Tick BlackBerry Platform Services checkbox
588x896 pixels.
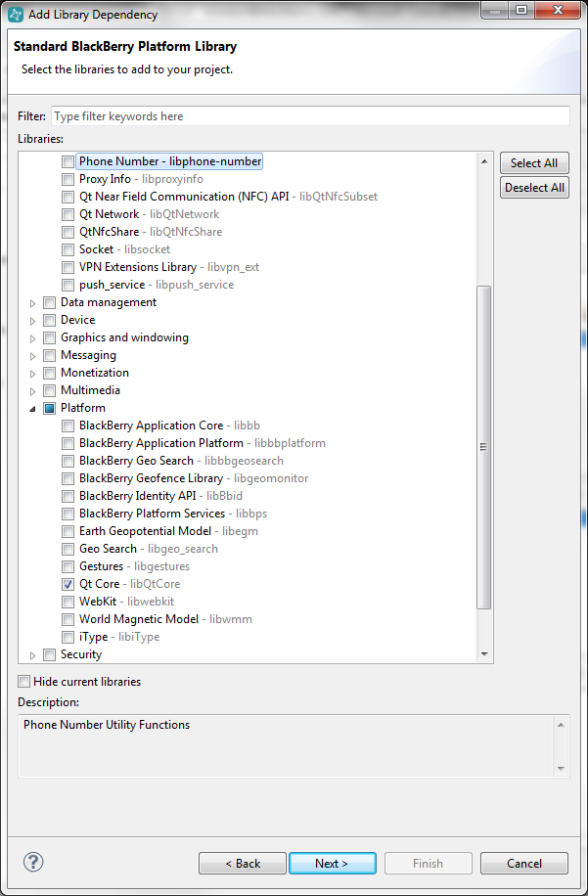click(68, 514)
